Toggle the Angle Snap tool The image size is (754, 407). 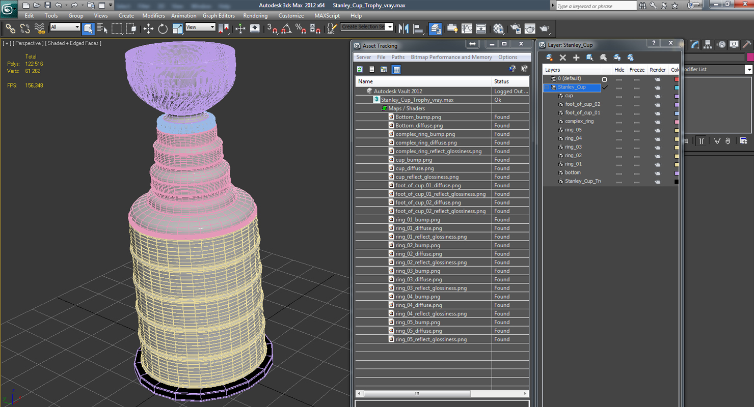coord(286,28)
